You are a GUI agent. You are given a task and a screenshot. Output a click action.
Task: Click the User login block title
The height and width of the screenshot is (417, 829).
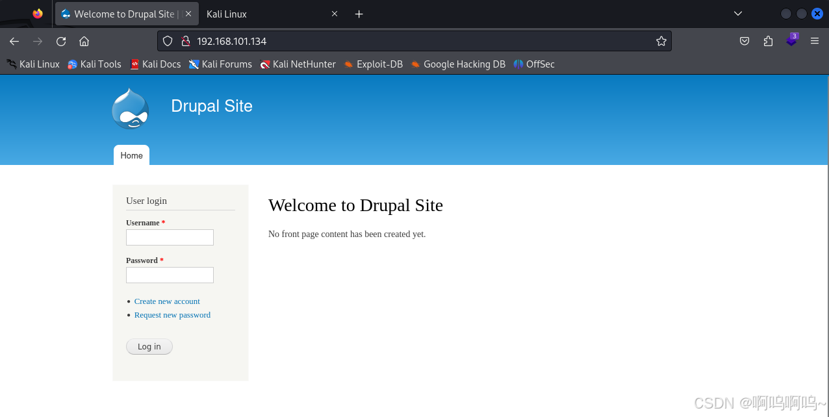(x=146, y=201)
